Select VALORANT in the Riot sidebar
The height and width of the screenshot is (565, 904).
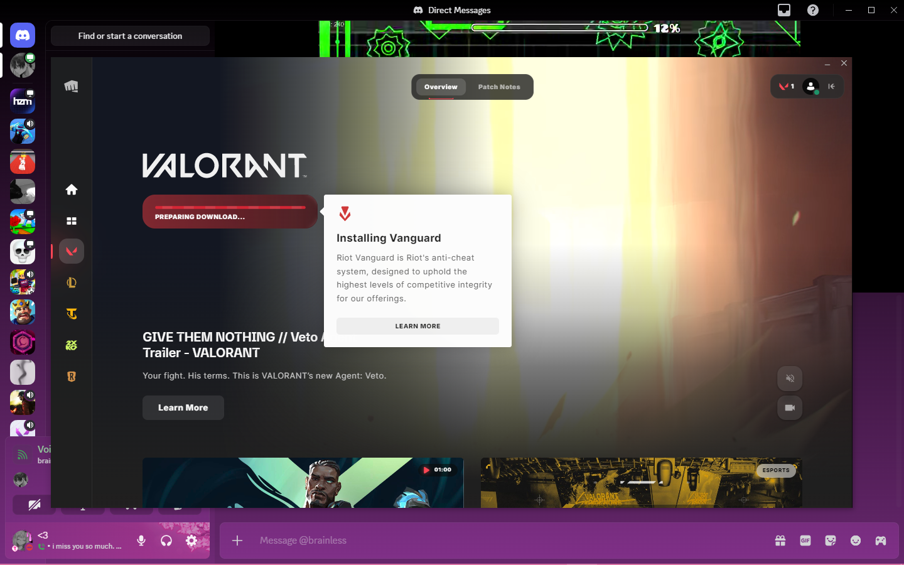coord(72,251)
